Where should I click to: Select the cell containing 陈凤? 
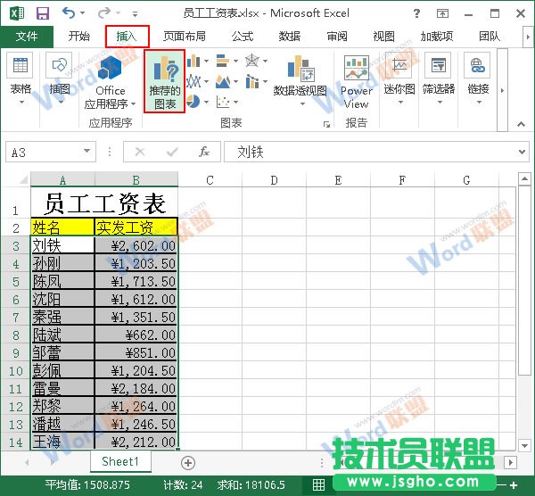pyautogui.click(x=62, y=281)
